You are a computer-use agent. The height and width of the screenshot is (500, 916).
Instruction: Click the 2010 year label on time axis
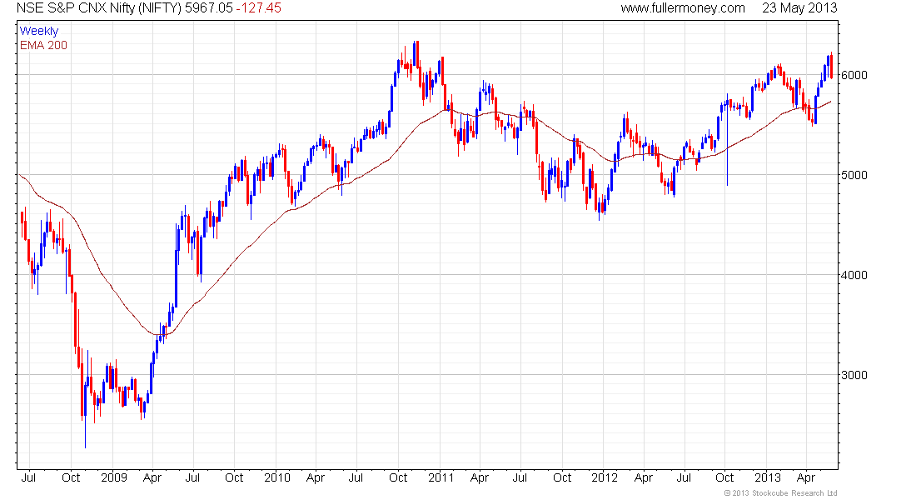click(x=277, y=477)
